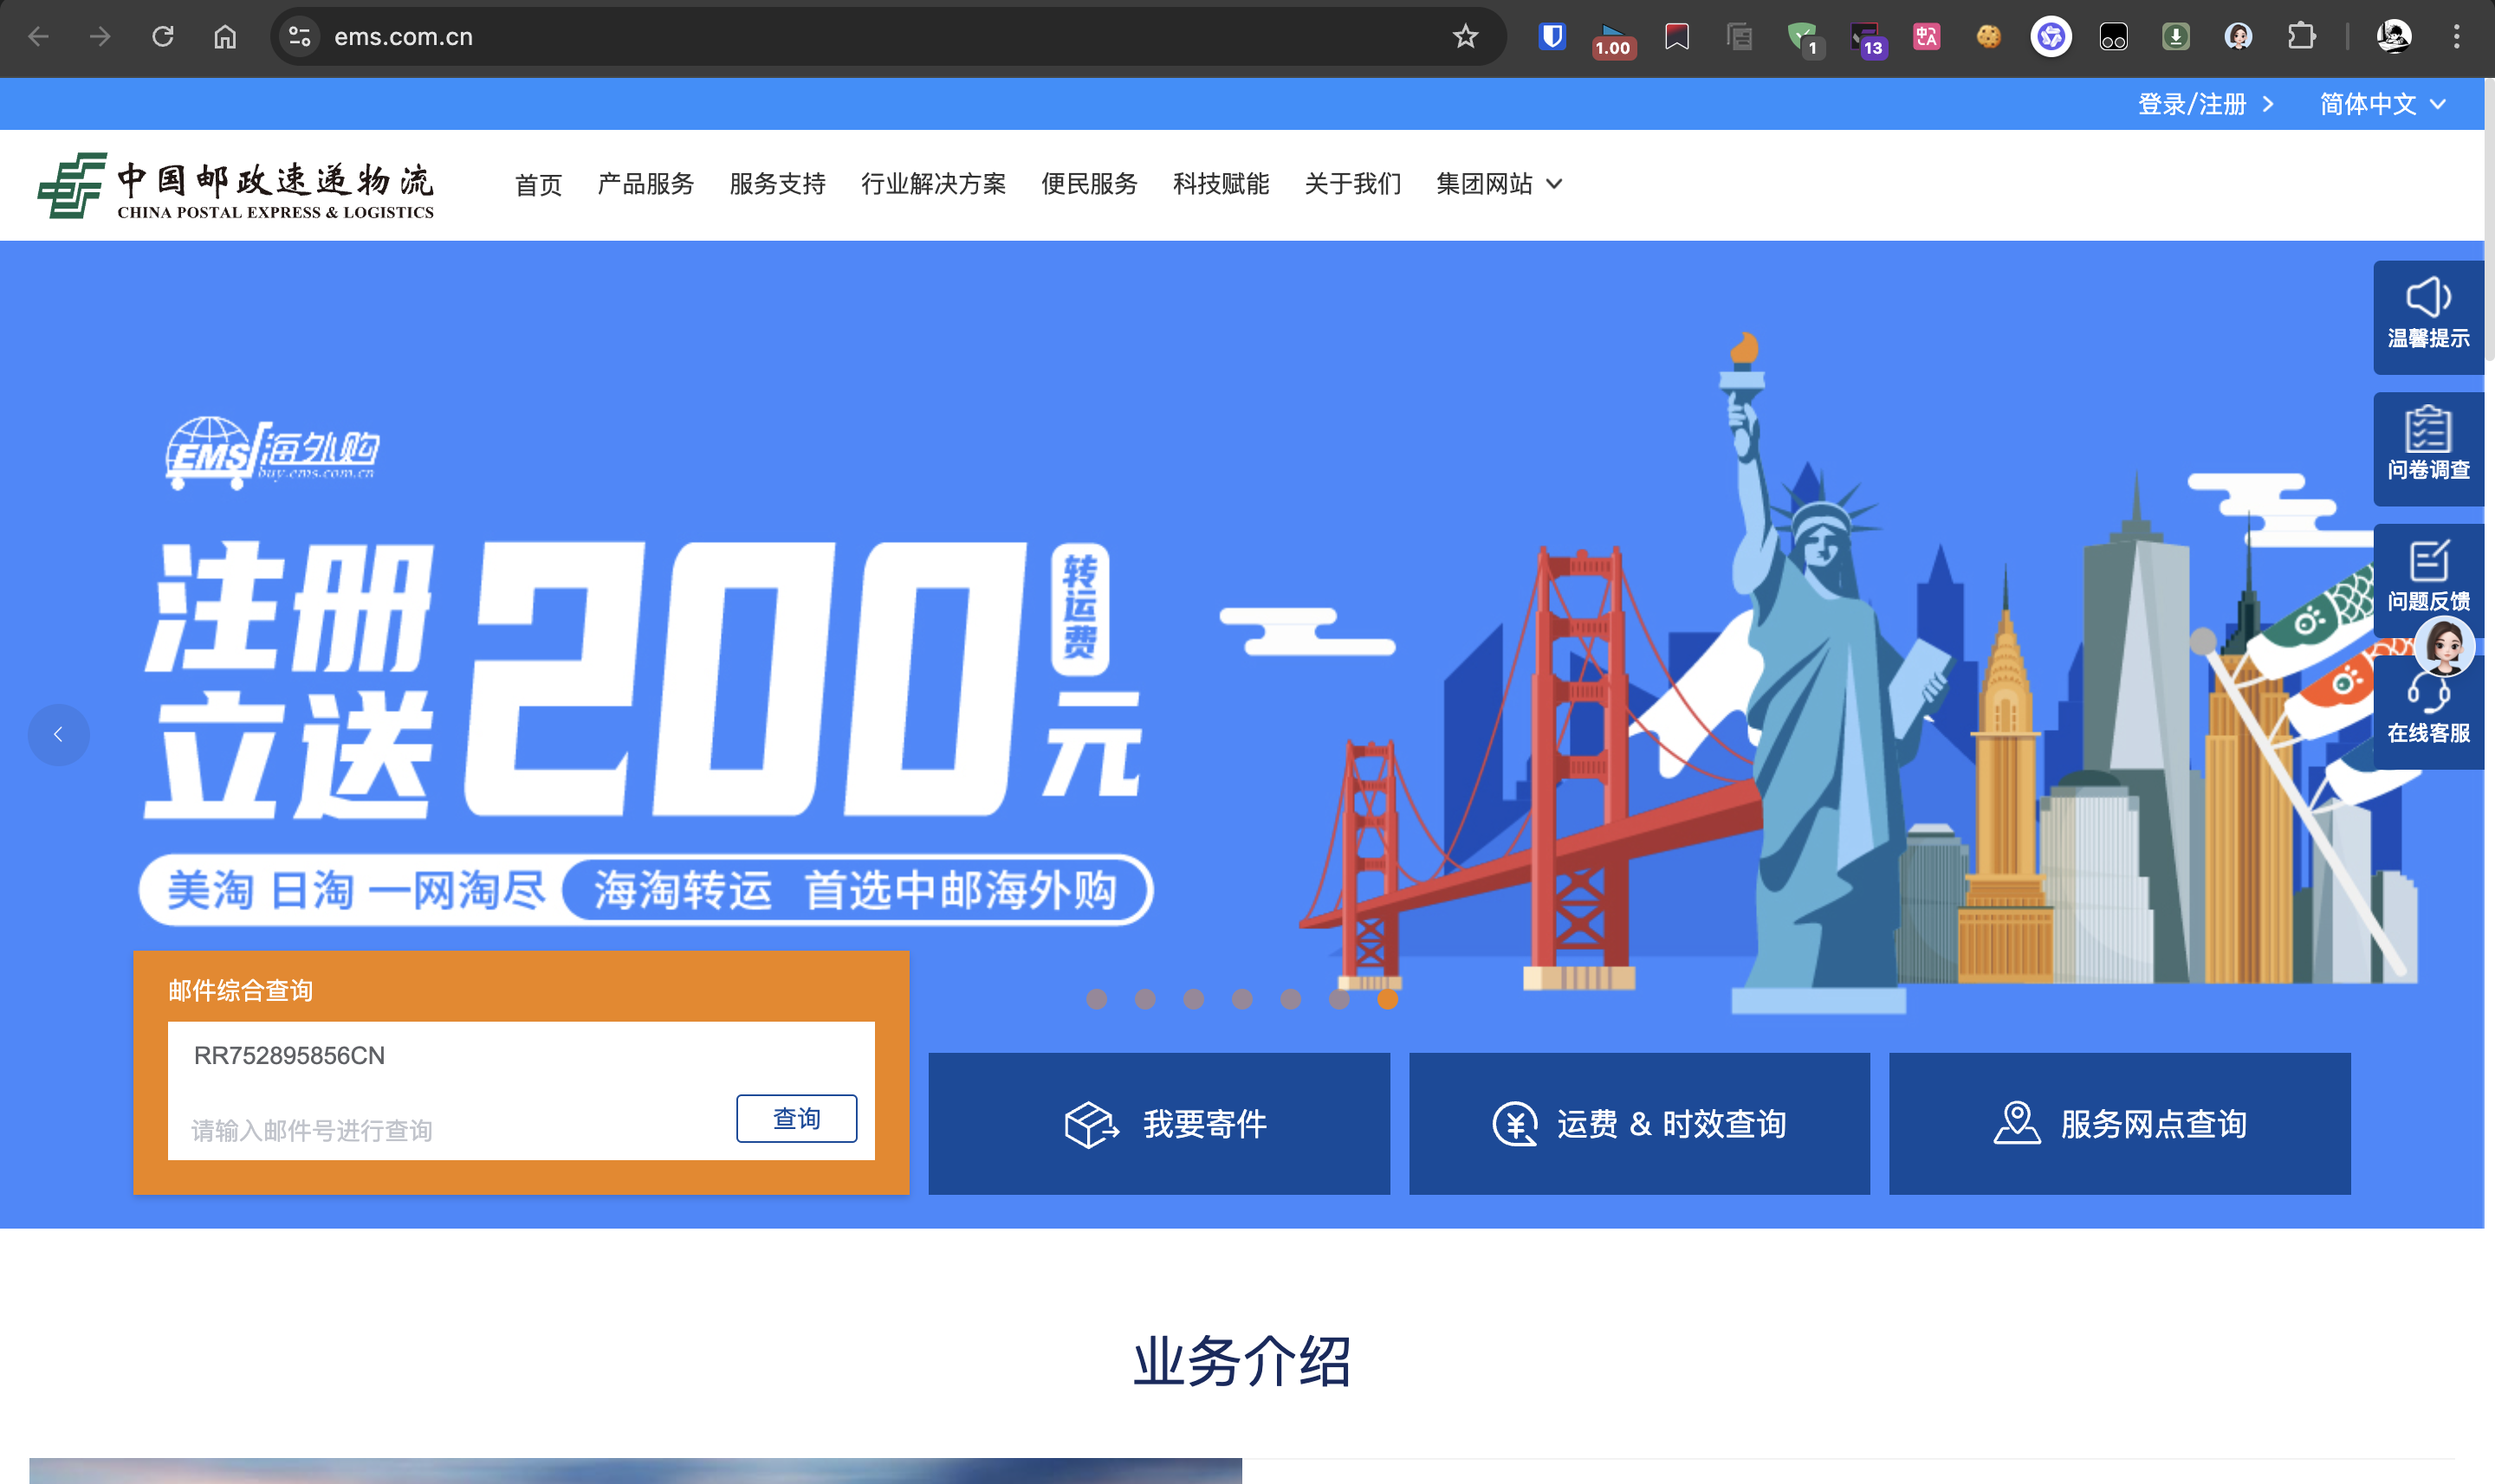Click the 运费 & 时效查询 button
Viewport: 2495px width, 1484px height.
click(x=1639, y=1123)
